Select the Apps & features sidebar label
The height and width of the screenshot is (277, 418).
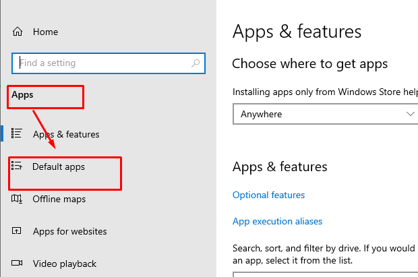pos(66,134)
